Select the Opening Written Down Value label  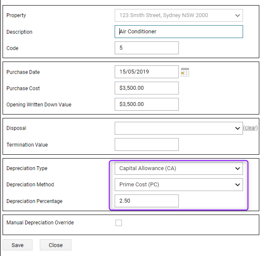tap(39, 105)
